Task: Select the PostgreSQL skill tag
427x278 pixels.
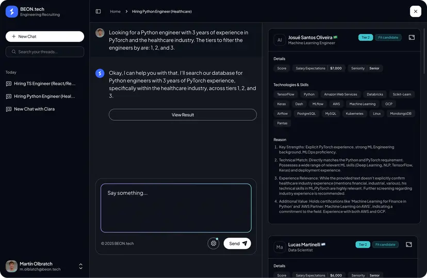Action: pyautogui.click(x=306, y=114)
